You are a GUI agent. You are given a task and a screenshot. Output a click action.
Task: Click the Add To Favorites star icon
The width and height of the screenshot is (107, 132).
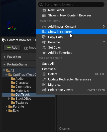pos(44,53)
